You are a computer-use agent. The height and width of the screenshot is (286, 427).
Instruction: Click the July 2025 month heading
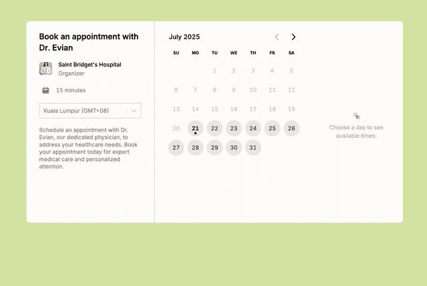pos(184,37)
